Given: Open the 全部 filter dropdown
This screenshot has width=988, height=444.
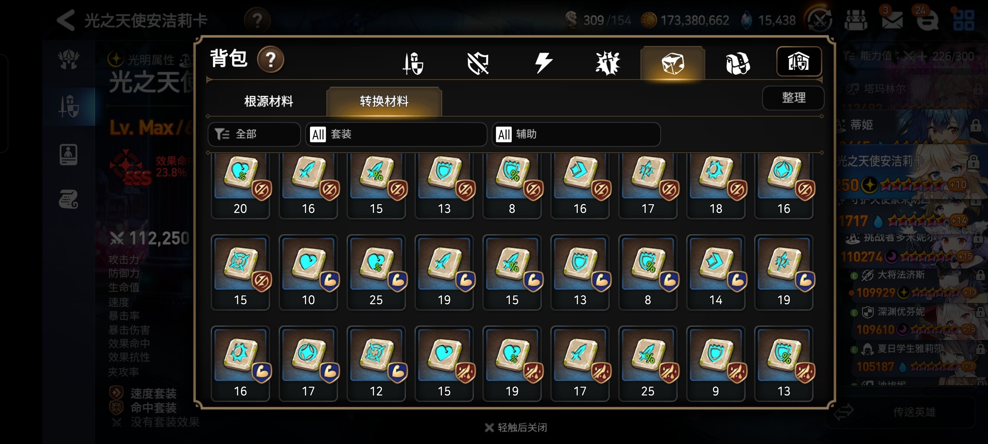Looking at the screenshot, I should coord(254,134).
